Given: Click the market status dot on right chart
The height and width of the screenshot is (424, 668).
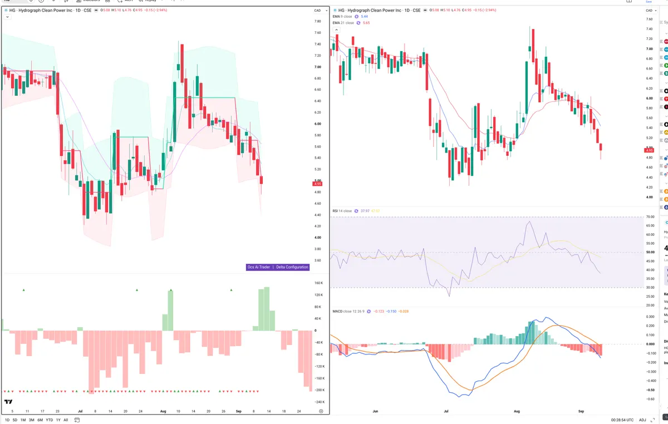Looking at the screenshot, I should coord(335,10).
